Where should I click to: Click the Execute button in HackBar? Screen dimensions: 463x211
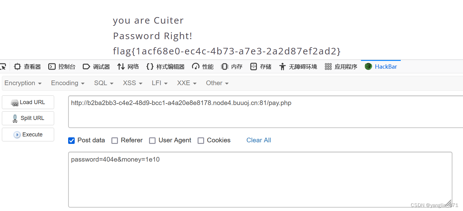pyautogui.click(x=28, y=134)
